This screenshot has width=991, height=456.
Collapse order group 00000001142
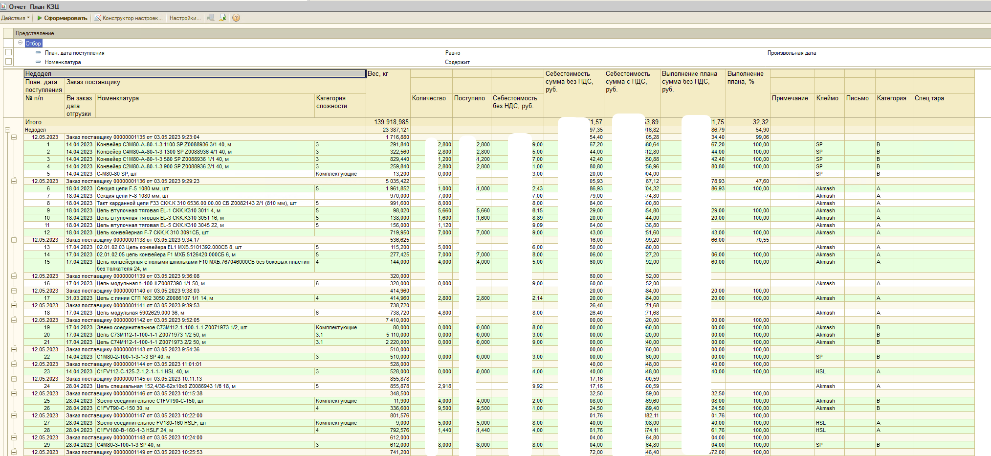coord(14,320)
